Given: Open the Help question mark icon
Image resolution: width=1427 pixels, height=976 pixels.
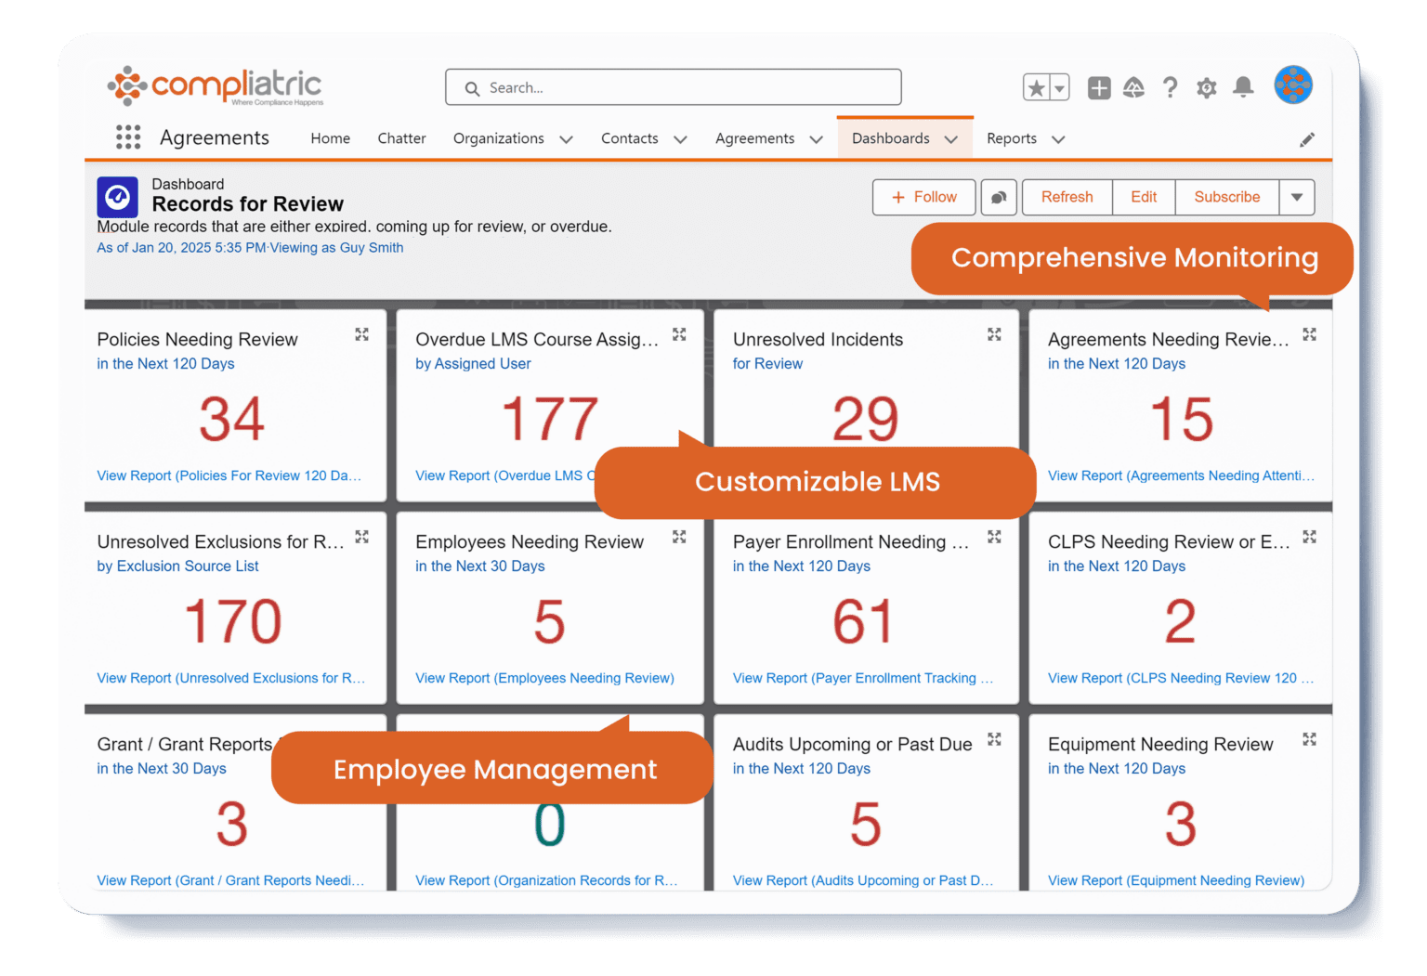Looking at the screenshot, I should tap(1171, 88).
